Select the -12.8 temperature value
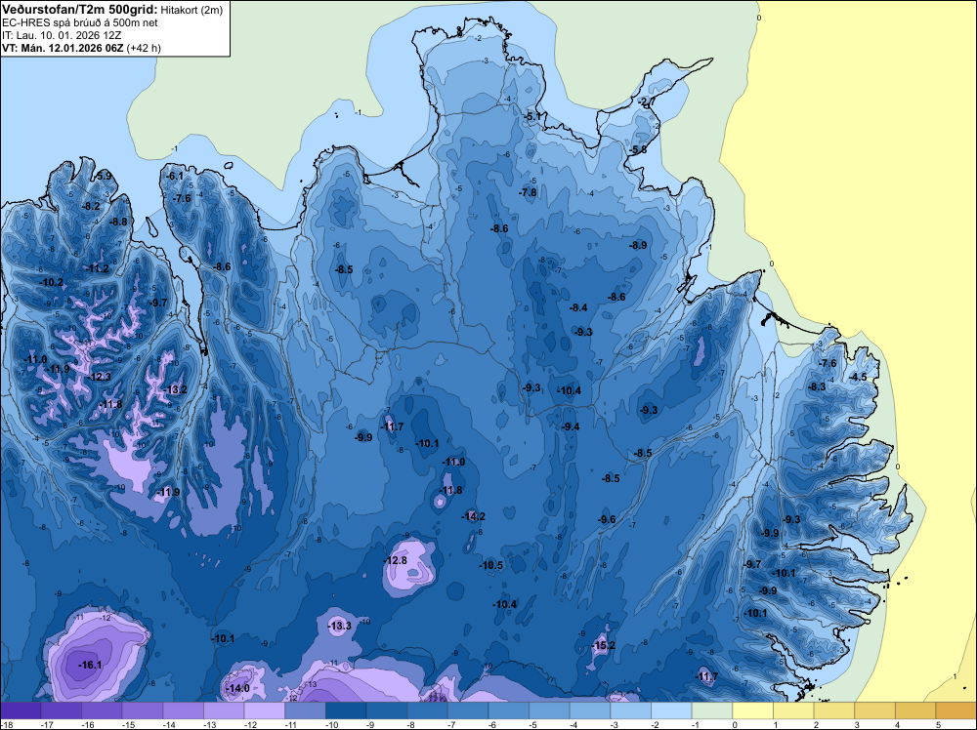This screenshot has width=977, height=730. [x=395, y=560]
